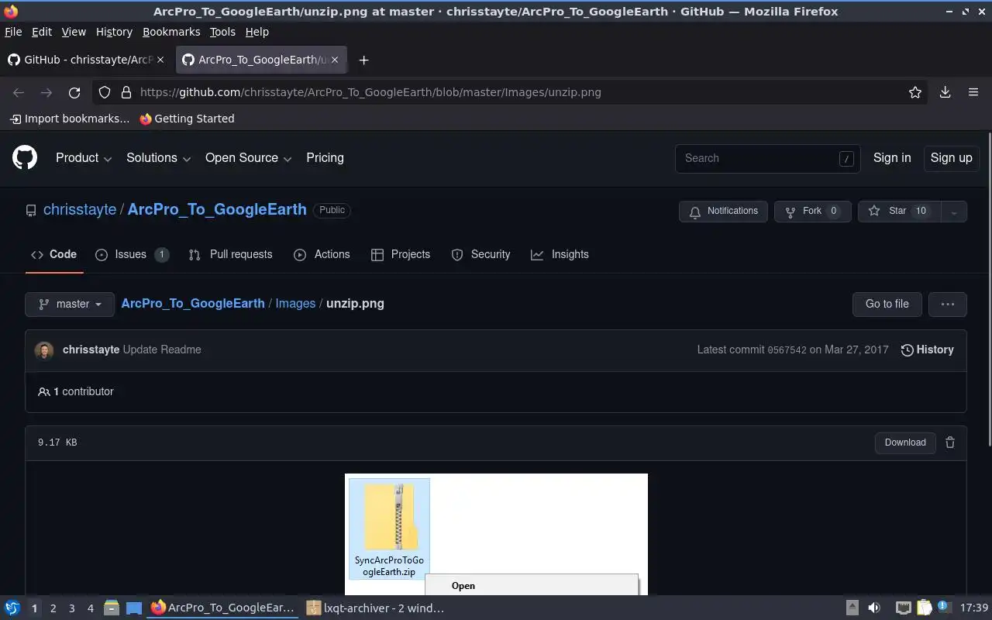Click Import bookmarks toolbar item
Viewport: 992px width, 620px height.
tap(70, 119)
